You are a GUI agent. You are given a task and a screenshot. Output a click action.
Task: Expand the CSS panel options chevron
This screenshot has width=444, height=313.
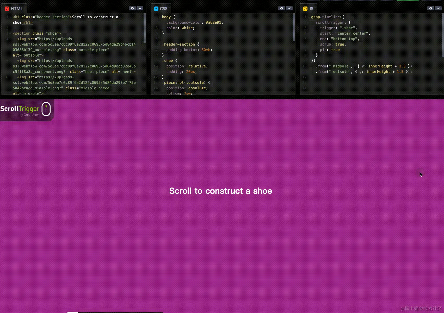289,8
